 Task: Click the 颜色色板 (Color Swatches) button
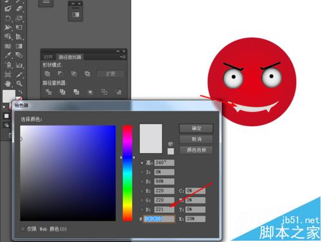196,150
